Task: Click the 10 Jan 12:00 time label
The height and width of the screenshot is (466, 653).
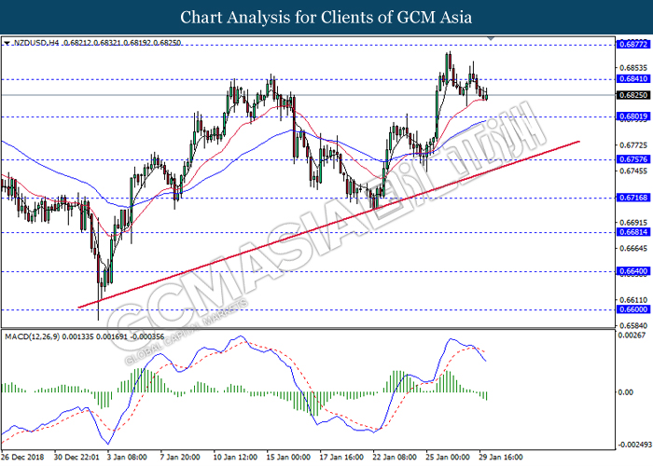Action: tap(235, 457)
